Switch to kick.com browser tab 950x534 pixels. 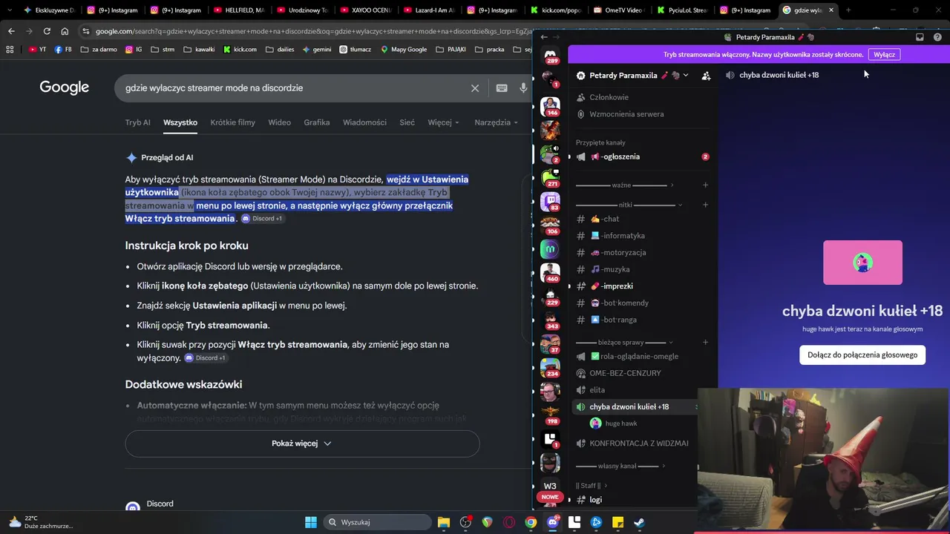point(556,10)
